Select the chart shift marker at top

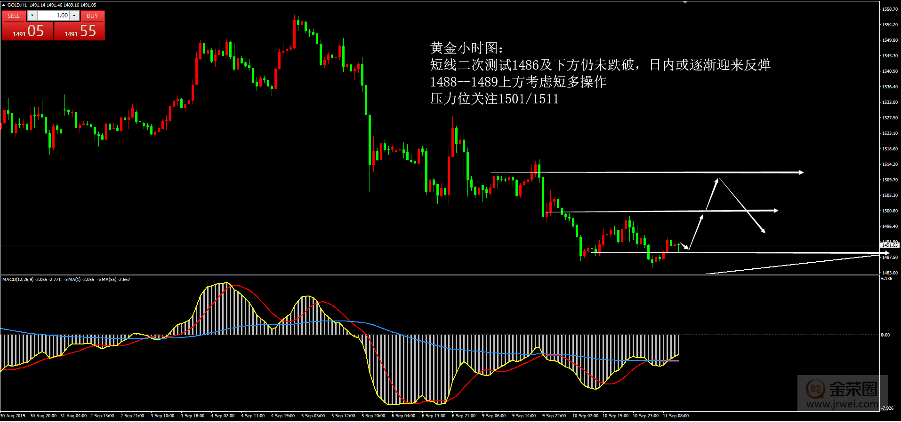click(685, 2)
